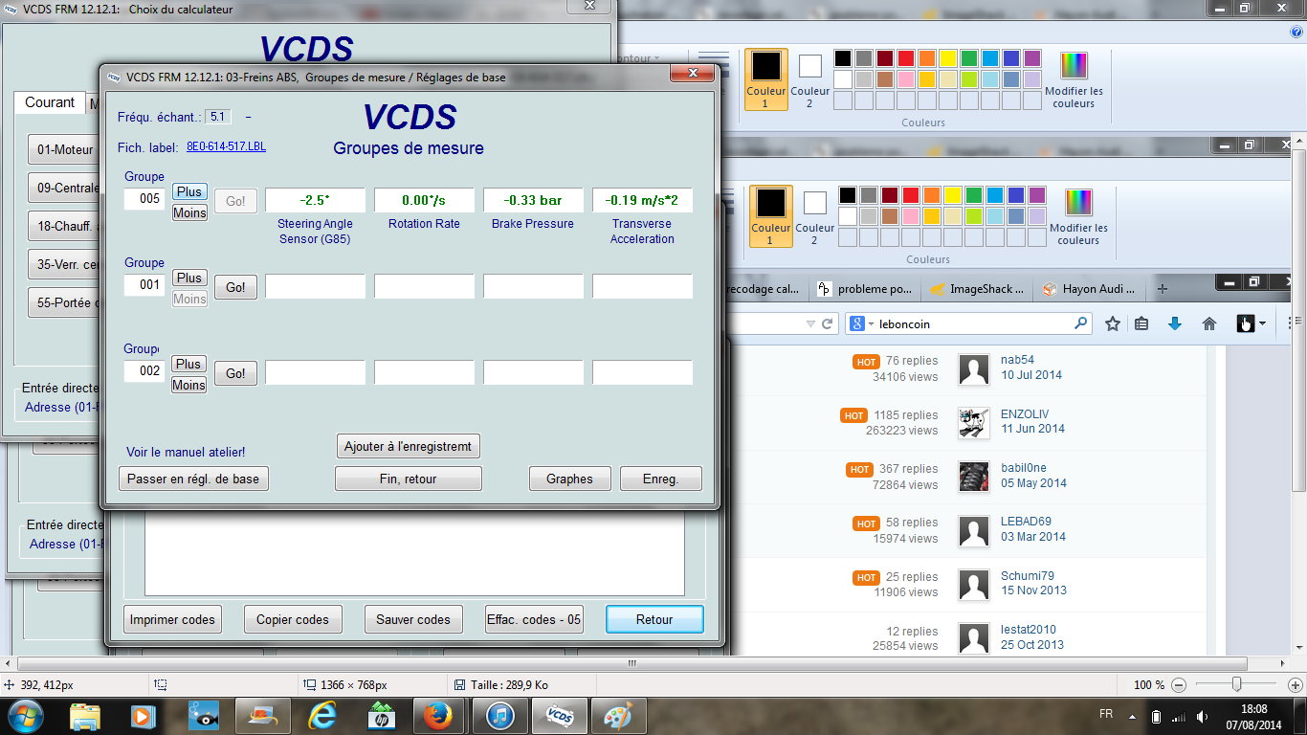This screenshot has width=1307, height=735.
Task: Open the 8E0-614-517.LBL label file link
Action: (226, 147)
